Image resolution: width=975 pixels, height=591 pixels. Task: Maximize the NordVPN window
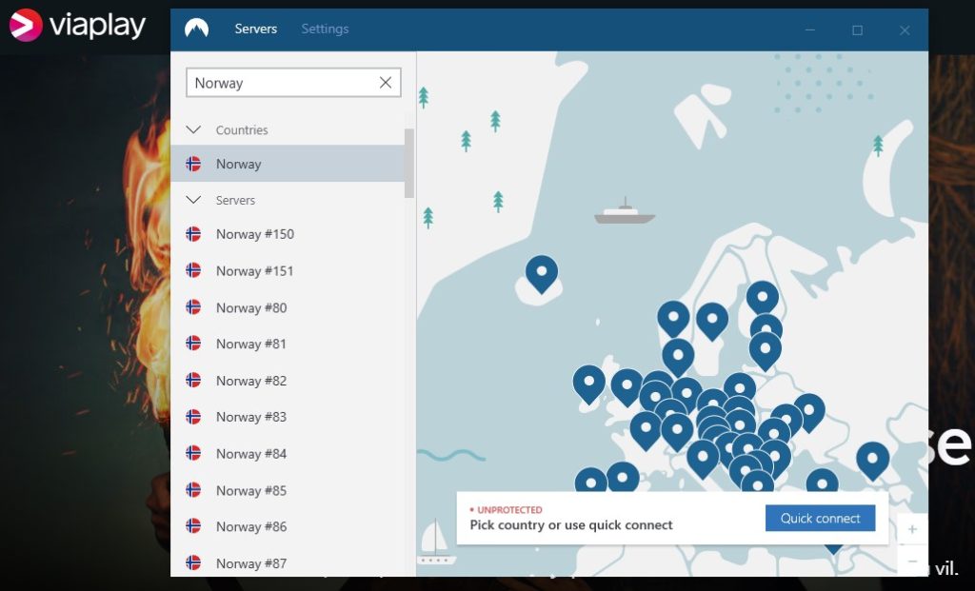(858, 30)
